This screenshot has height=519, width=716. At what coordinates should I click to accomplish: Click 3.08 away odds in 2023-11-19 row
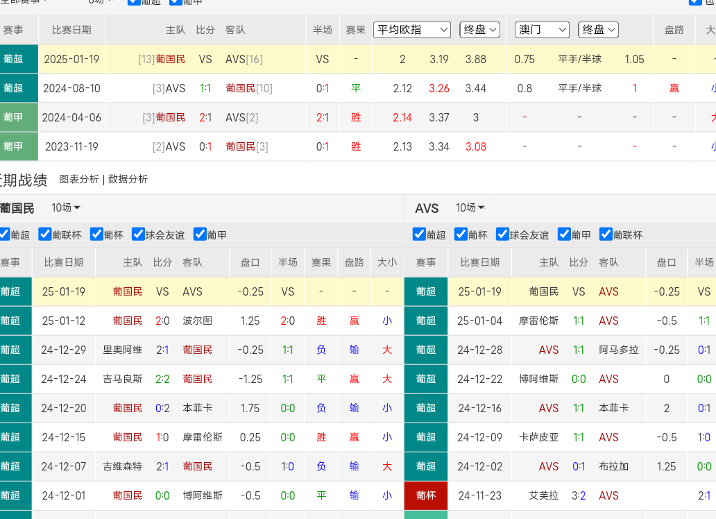tap(476, 146)
